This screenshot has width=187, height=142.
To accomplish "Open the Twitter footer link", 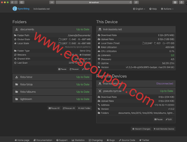I will tap(144, 140).
